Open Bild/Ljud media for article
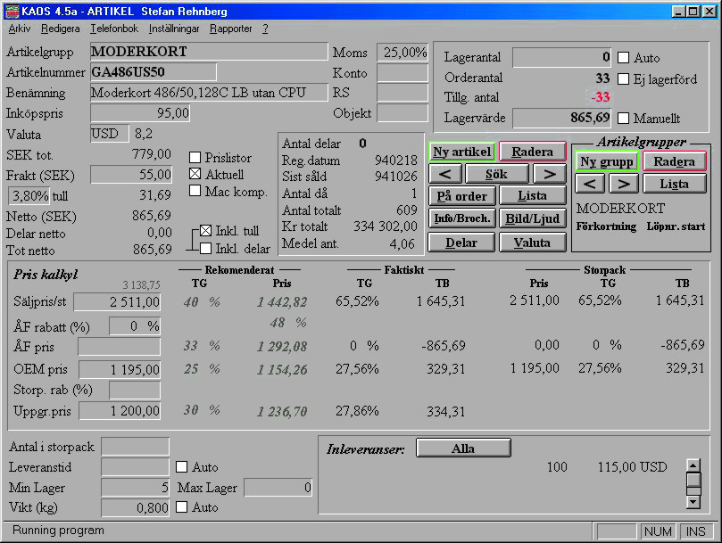This screenshot has height=543, width=722. point(532,218)
